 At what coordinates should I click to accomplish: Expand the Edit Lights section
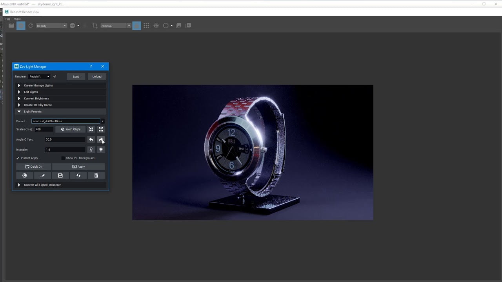point(60,92)
